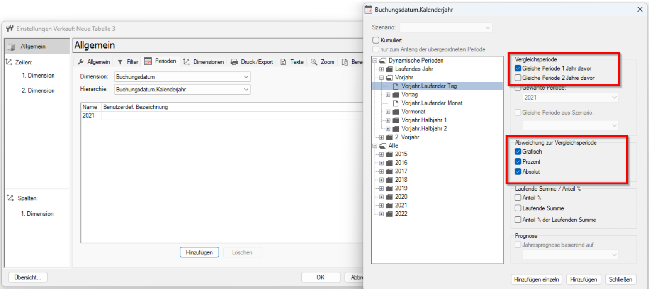649x289 pixels.
Task: Check Anteil % der Laufenden Summe
Action: point(518,220)
